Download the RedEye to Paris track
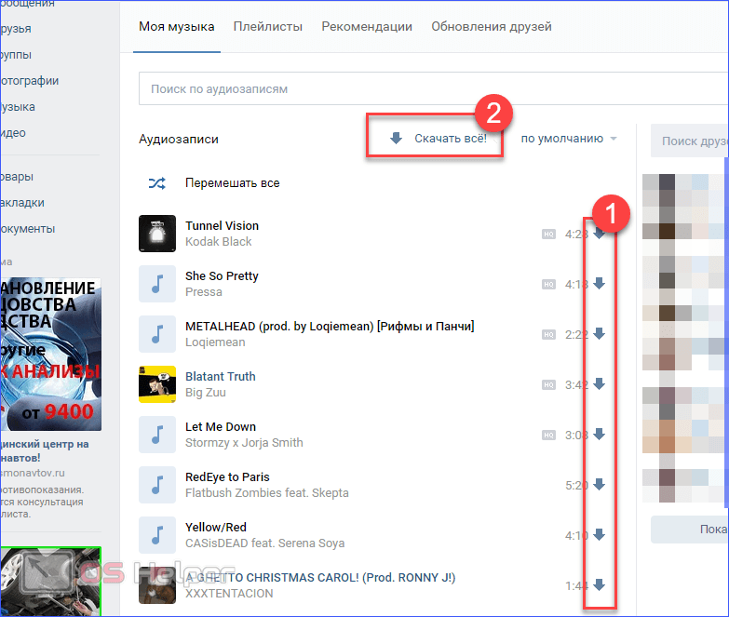The width and height of the screenshot is (729, 617). tap(600, 485)
